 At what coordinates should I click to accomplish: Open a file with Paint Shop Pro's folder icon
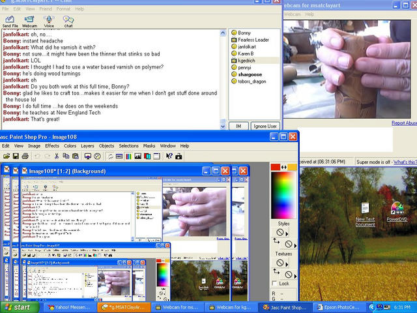pyautogui.click(x=7, y=156)
